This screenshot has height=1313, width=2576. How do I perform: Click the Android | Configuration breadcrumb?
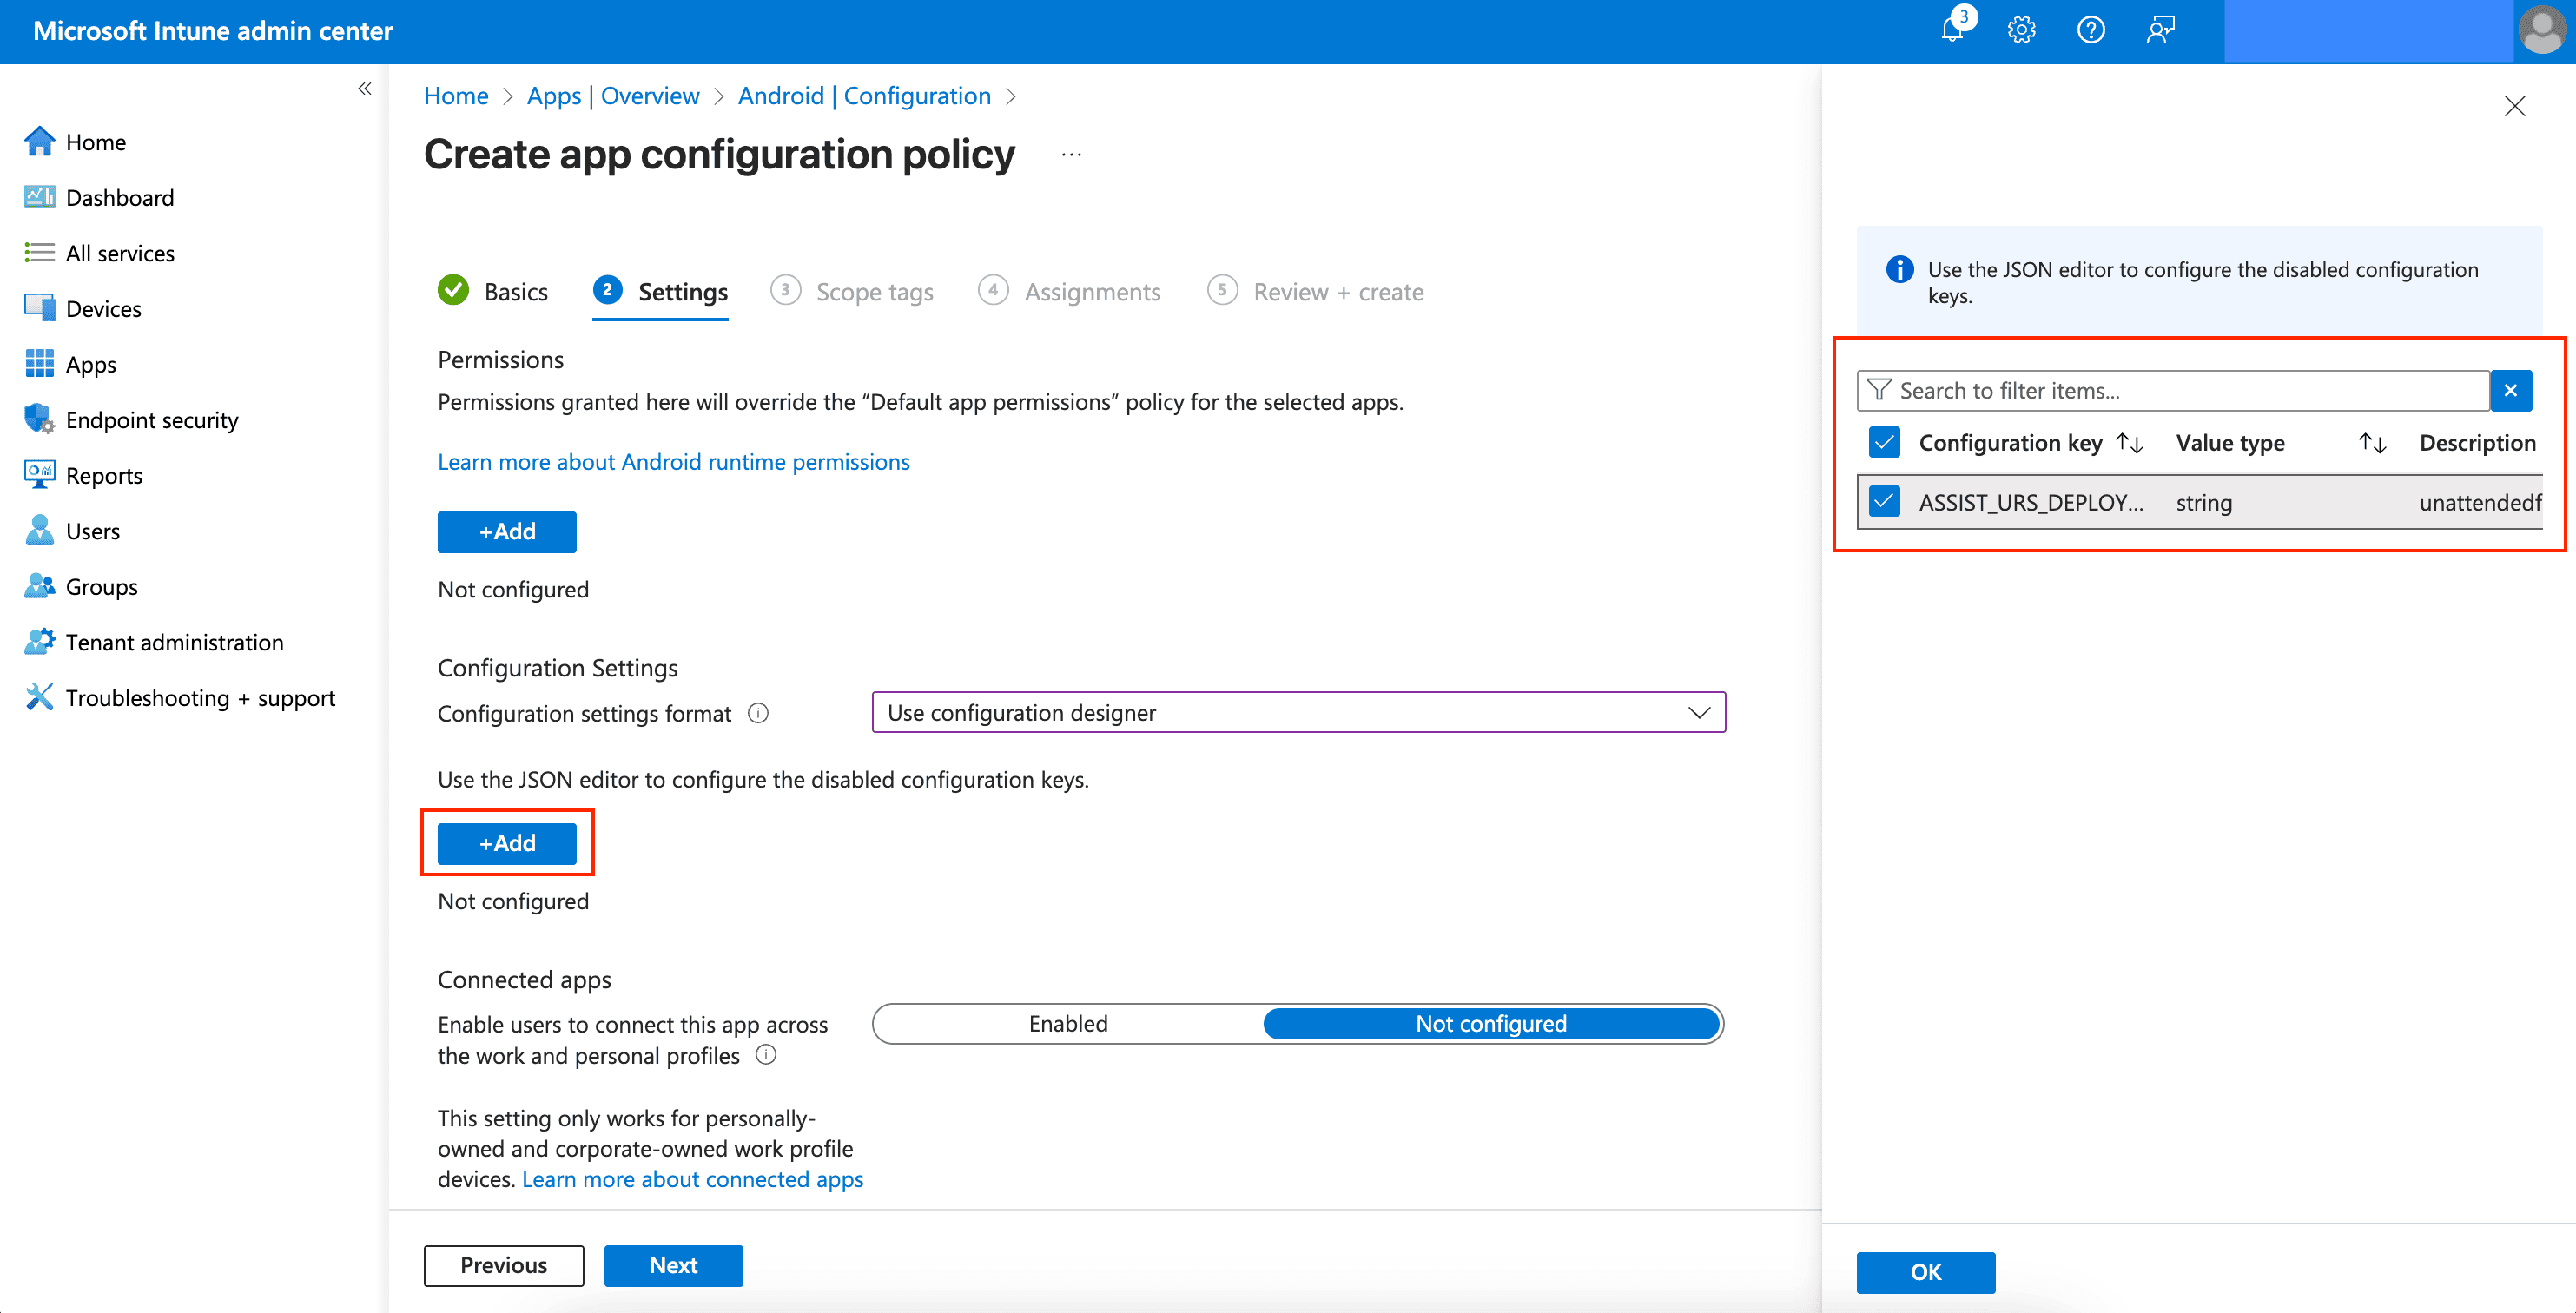(x=864, y=96)
